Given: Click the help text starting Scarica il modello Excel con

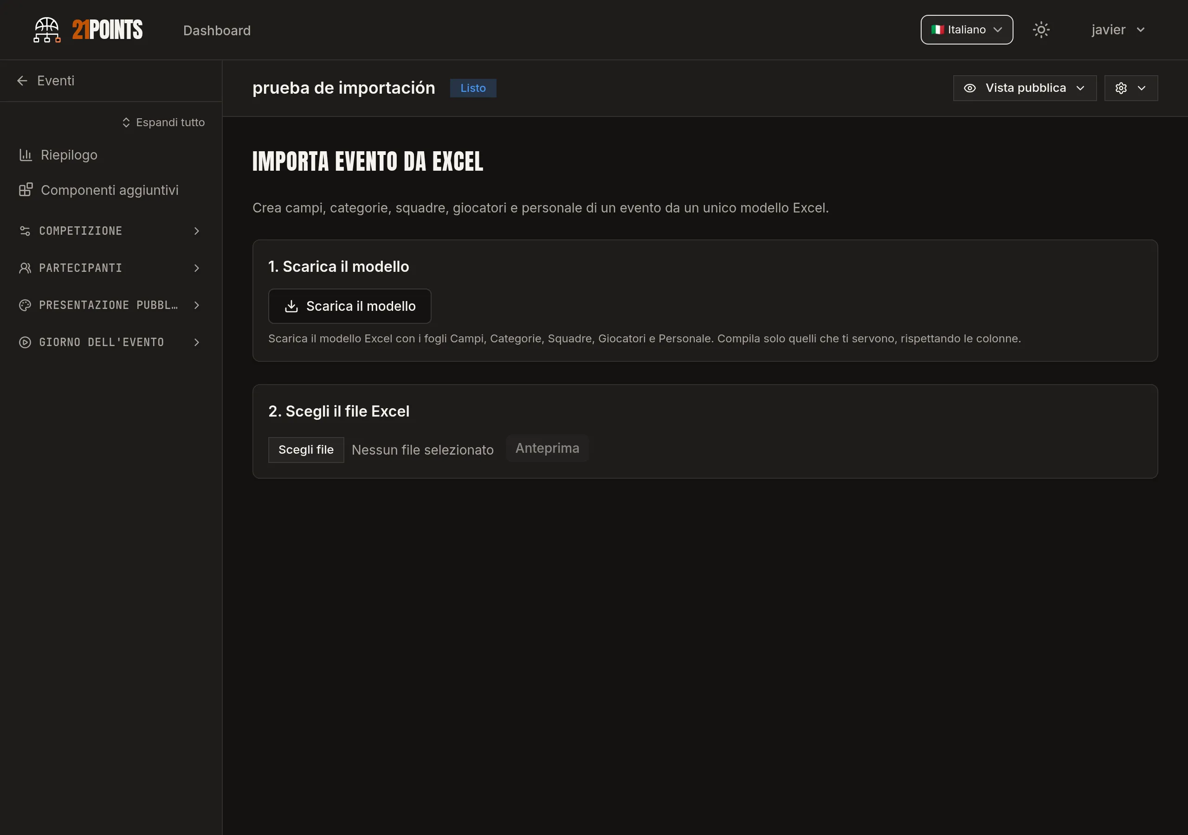Looking at the screenshot, I should click(645, 338).
